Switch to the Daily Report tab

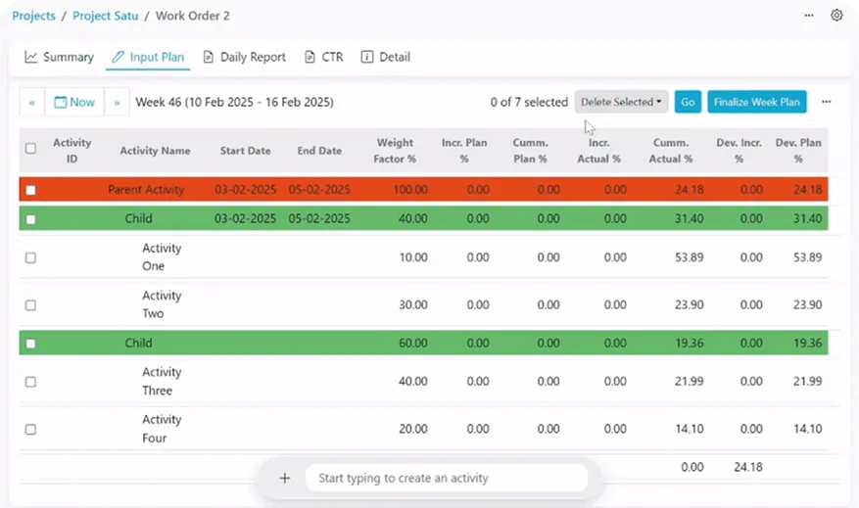coord(244,58)
